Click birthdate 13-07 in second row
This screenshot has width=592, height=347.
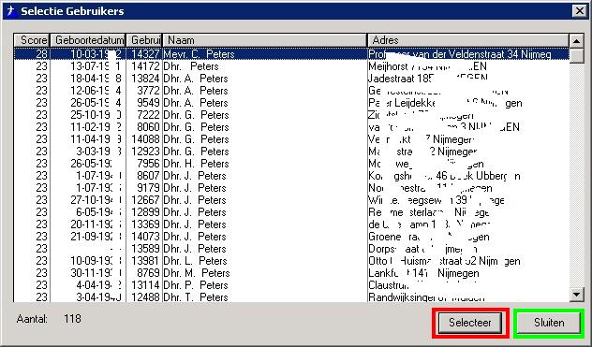[x=96, y=66]
